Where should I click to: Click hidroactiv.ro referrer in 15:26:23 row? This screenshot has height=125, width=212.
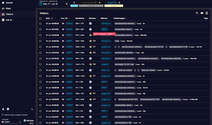coord(106,23)
